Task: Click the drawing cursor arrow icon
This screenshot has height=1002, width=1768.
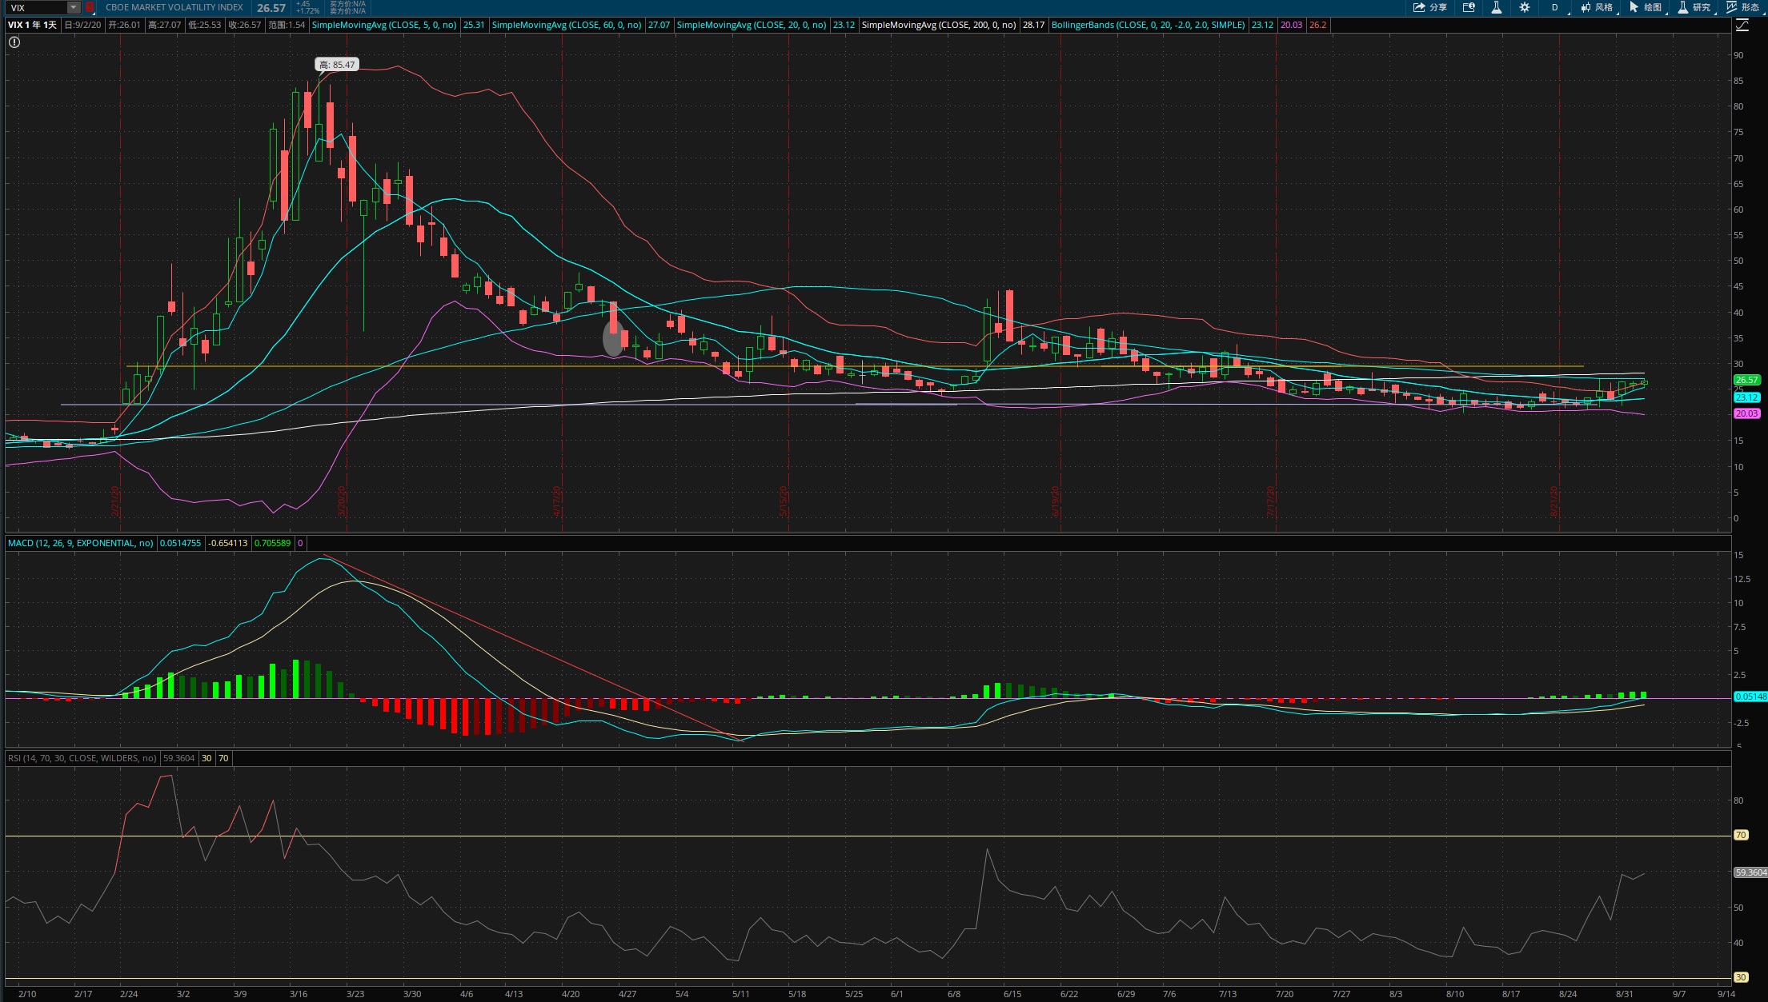Action: point(1634,7)
